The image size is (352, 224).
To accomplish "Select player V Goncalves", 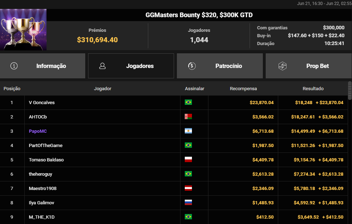I will click(42, 102).
